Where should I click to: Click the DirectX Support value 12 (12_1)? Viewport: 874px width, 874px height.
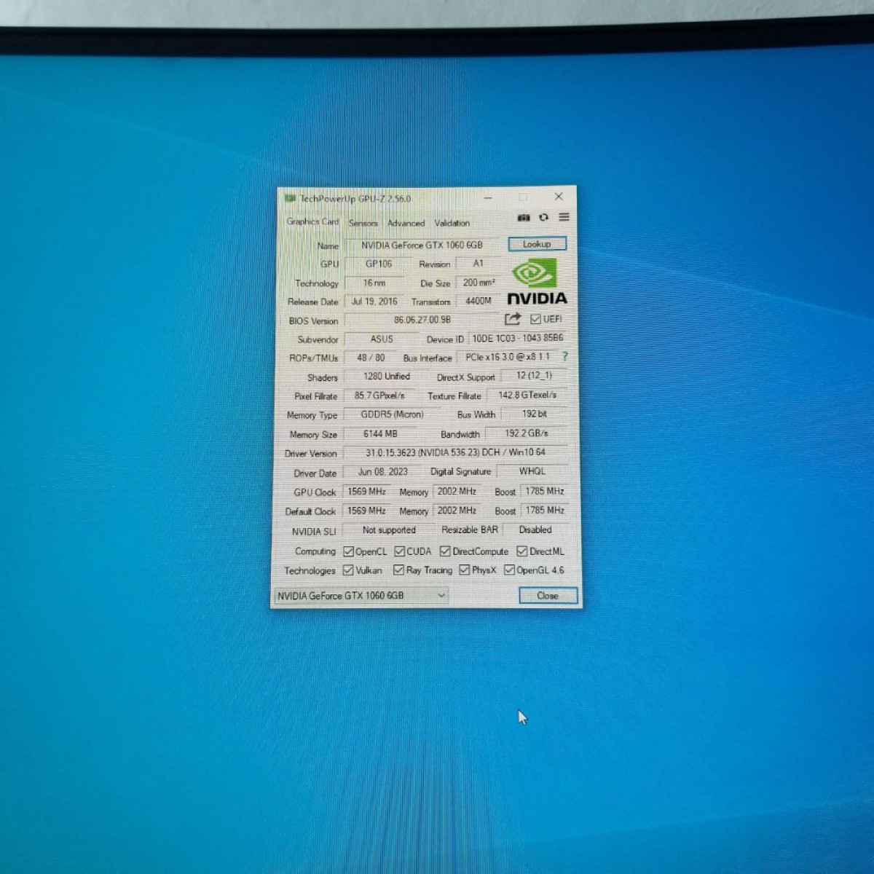click(x=535, y=376)
